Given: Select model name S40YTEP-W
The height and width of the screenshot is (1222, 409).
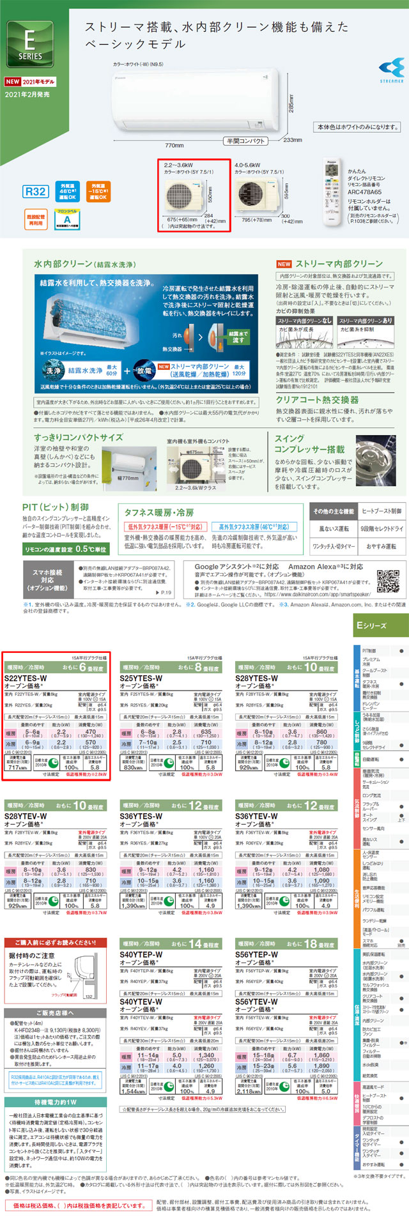Looking at the screenshot, I should [141, 954].
